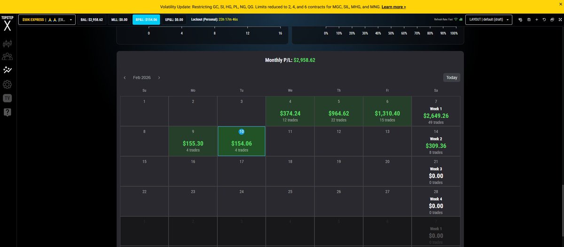Viewport: 564px width, 247px height.
Task: Click the green Wi-Fi connection status icon
Action: pyautogui.click(x=455, y=20)
